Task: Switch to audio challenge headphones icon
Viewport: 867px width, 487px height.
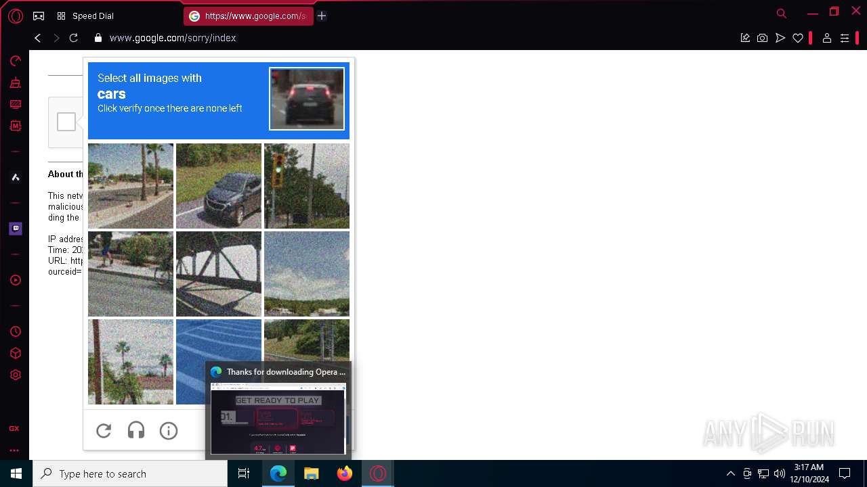Action: click(x=136, y=431)
